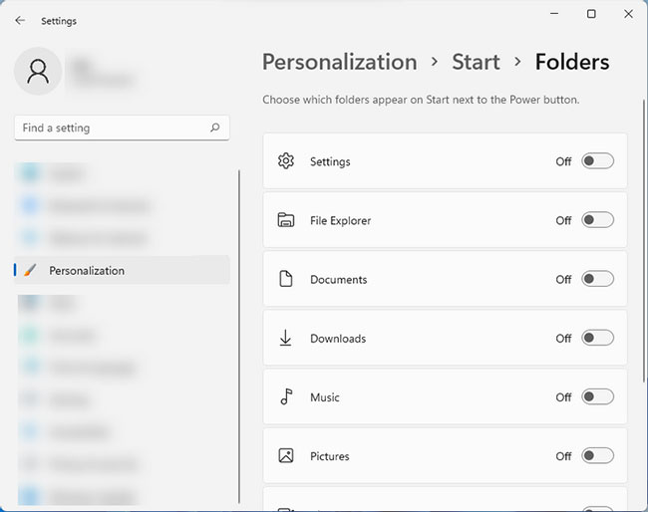
Task: Click the Music note icon
Action: [x=286, y=396]
